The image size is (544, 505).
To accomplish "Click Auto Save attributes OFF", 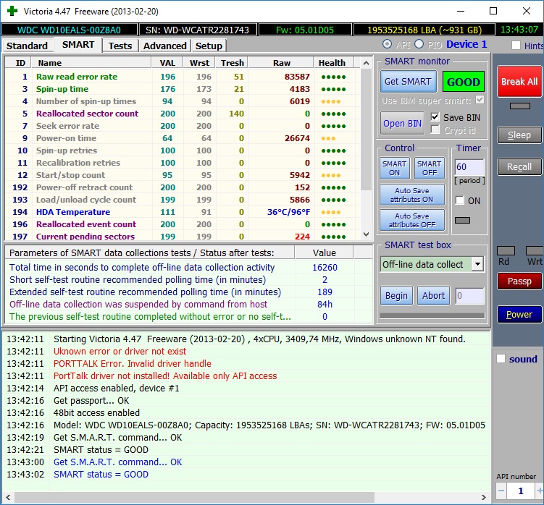I will tap(412, 220).
